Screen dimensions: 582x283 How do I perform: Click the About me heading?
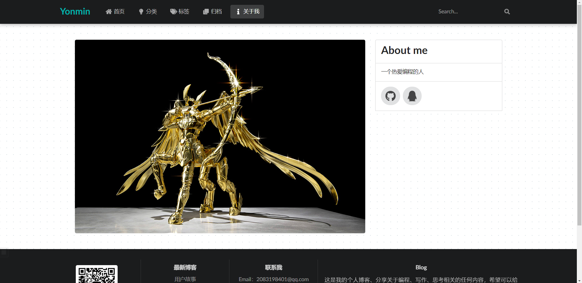[x=404, y=50]
